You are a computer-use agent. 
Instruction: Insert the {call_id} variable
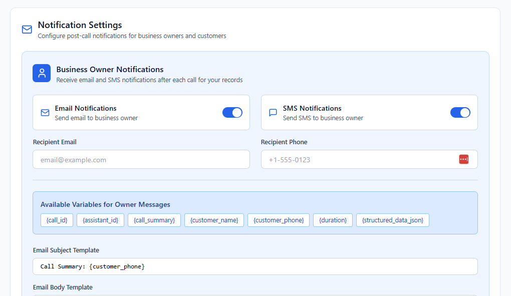57,220
